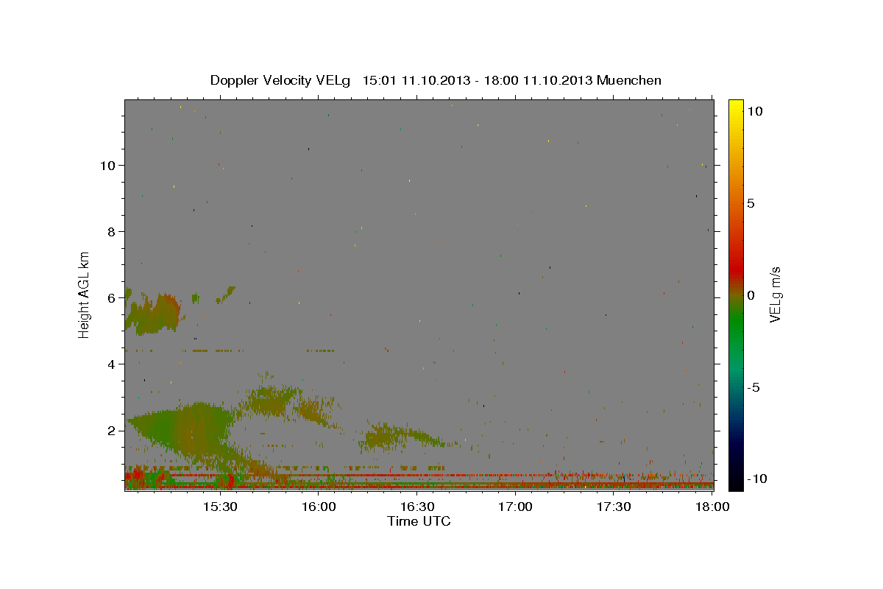Click the height axis label '2'

(x=110, y=430)
